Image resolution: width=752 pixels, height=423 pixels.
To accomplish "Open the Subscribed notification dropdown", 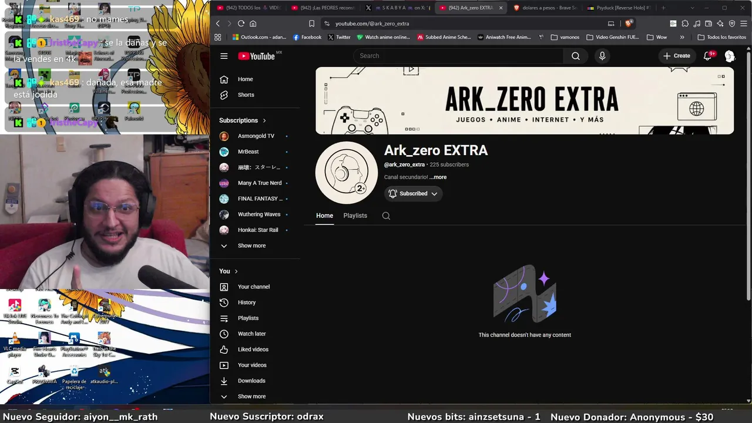I will tap(413, 193).
